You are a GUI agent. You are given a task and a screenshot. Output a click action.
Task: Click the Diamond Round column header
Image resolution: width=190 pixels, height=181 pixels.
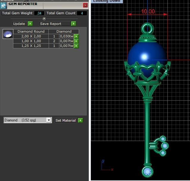(31, 31)
